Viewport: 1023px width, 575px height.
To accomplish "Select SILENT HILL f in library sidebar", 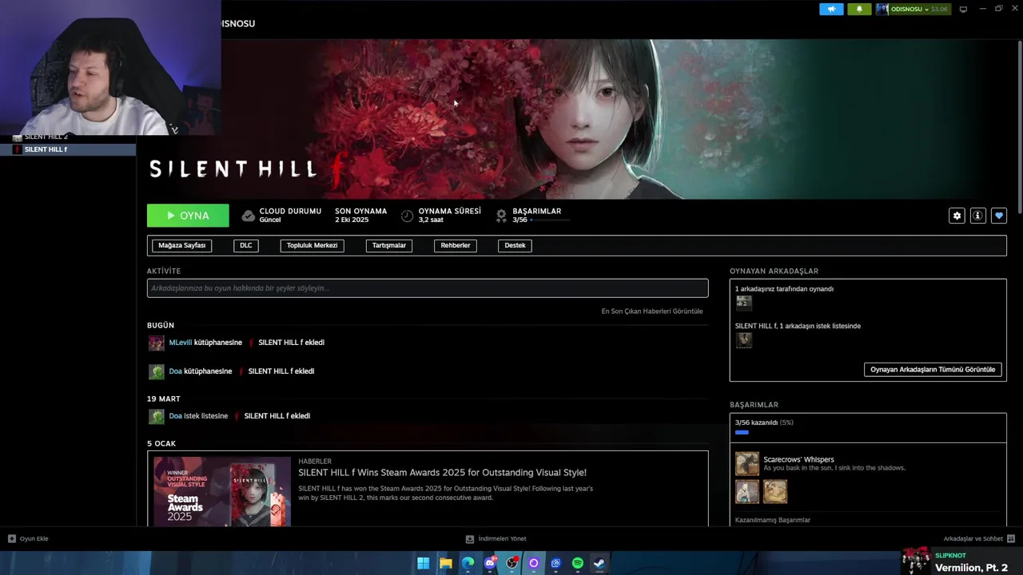I will [68, 149].
